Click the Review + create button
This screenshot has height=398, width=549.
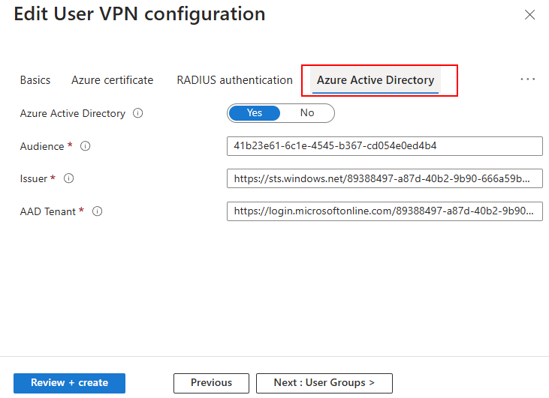[x=69, y=383]
